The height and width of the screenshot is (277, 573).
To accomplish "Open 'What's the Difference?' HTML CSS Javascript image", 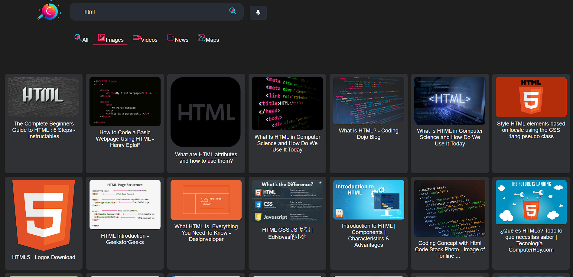I will pyautogui.click(x=287, y=201).
